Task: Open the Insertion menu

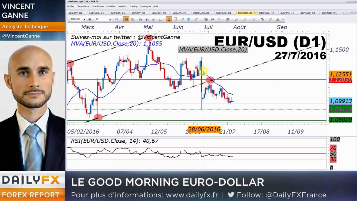Action: click(122, 6)
